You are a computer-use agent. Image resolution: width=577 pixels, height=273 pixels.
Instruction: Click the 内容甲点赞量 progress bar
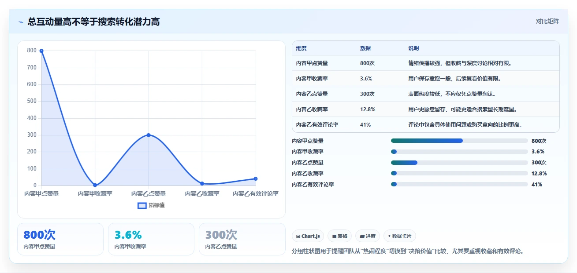coord(459,141)
